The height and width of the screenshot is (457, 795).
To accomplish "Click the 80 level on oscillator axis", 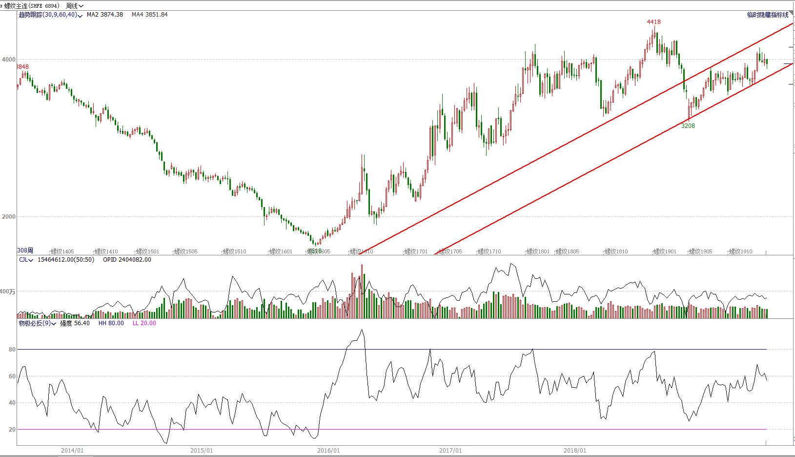I will point(12,350).
